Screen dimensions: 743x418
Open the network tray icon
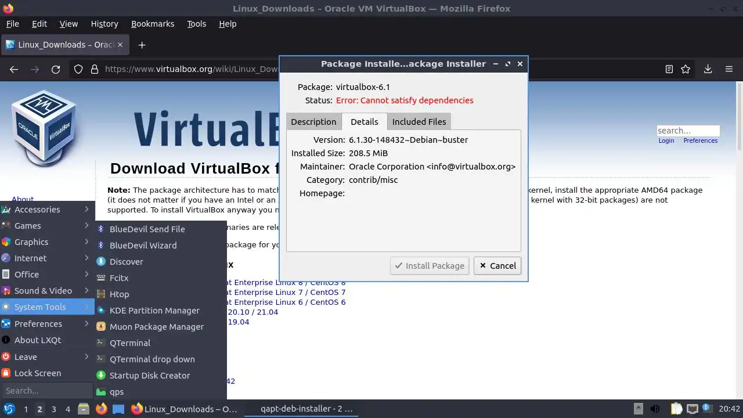(693, 409)
